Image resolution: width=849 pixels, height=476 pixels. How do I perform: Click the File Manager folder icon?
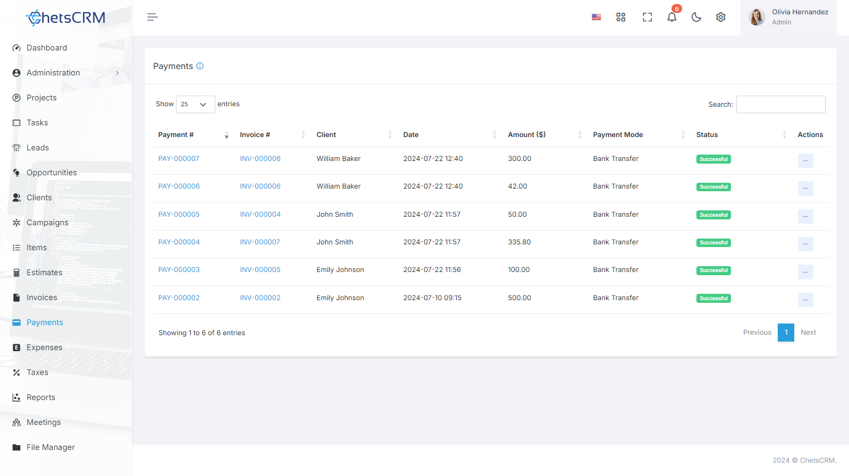tap(16, 447)
